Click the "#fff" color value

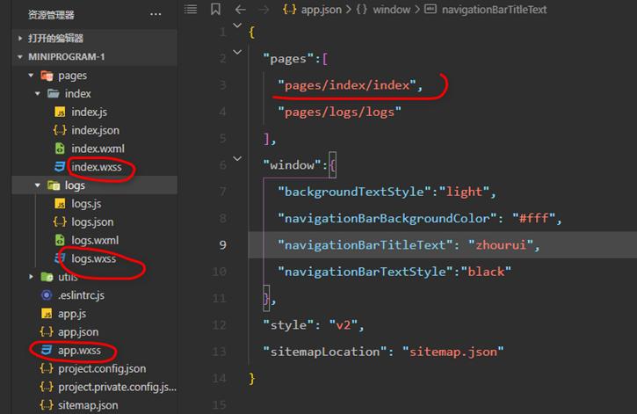(x=534, y=219)
